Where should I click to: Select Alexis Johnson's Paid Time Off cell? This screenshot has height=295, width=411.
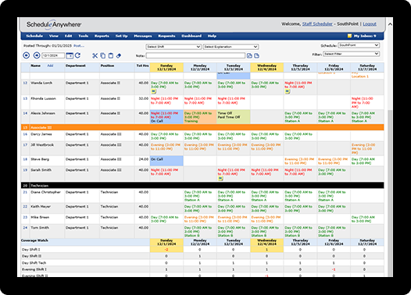(234, 117)
